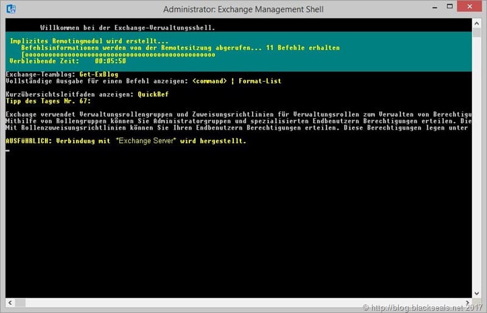Image resolution: width=487 pixels, height=313 pixels.
Task: Click the 'AUSFÜHRLICH:' verbose prefix
Action: click(x=29, y=141)
